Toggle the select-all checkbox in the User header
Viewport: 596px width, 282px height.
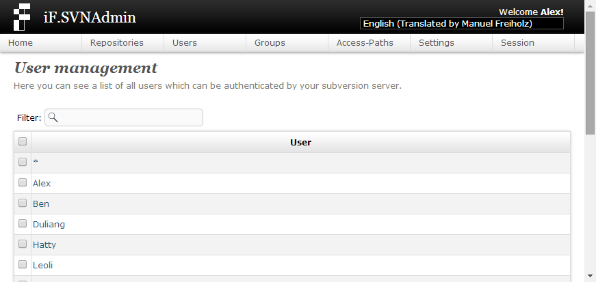tap(23, 141)
